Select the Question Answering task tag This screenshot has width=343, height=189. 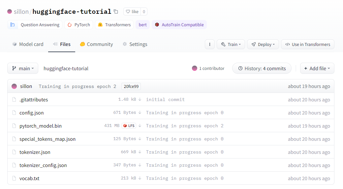[35, 25]
